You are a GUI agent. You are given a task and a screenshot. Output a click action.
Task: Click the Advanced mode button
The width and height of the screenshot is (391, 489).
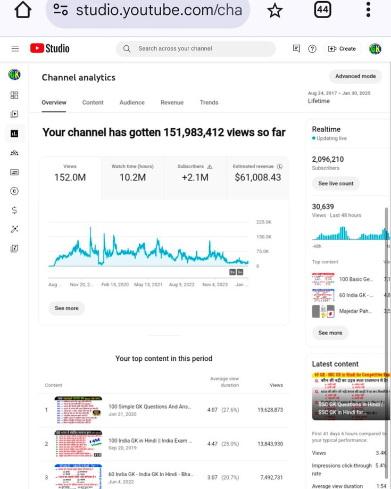click(x=355, y=76)
